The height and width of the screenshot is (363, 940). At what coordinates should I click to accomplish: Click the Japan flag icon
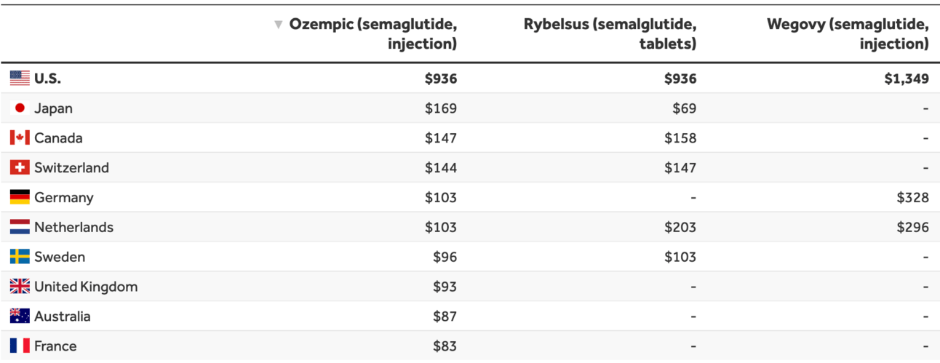click(20, 108)
